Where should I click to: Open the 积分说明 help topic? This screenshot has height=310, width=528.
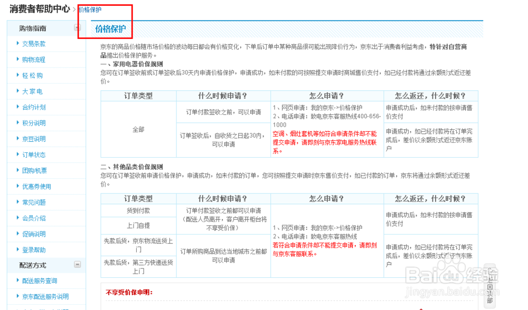34,123
